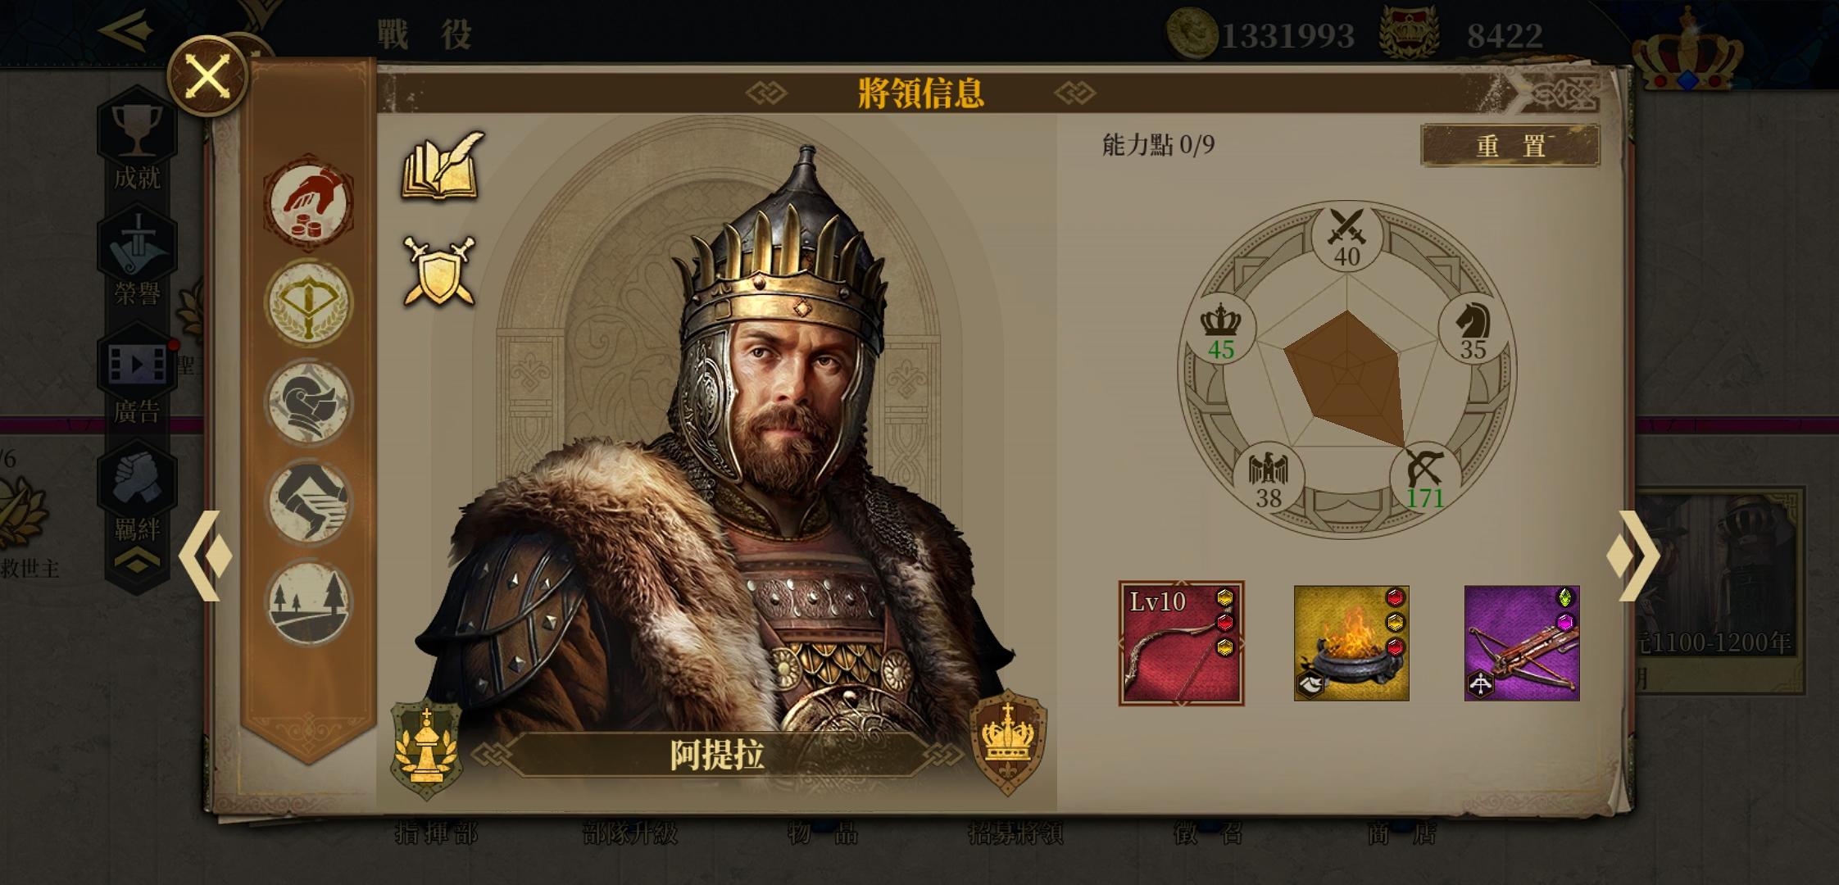This screenshot has width=1839, height=885.
Task: Open the yellow fire brazier item
Action: tap(1351, 643)
